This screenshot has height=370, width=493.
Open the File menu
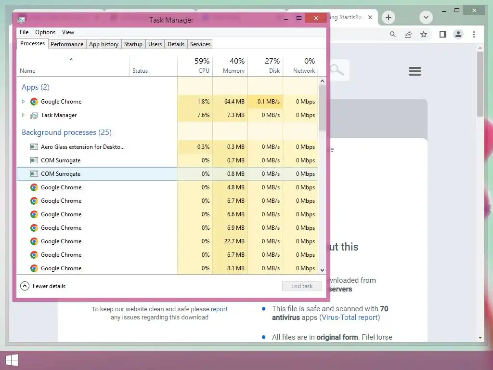[24, 32]
